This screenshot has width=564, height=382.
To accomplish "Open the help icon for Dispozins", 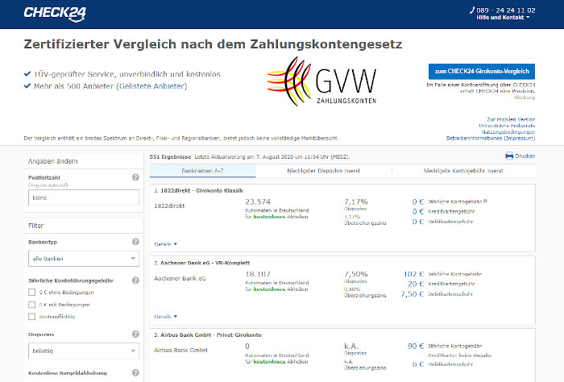I will [135, 334].
